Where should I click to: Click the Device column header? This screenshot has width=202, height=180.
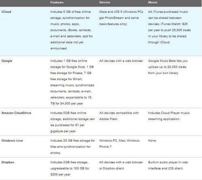click(105, 2)
